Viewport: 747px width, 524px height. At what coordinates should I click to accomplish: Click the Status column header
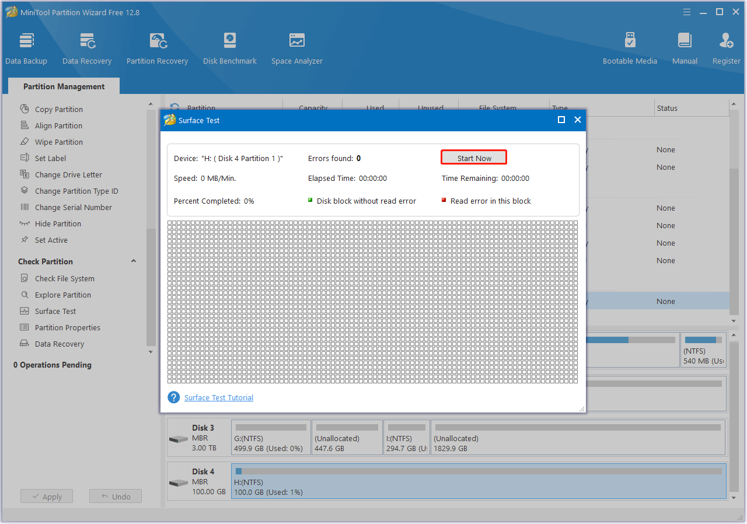point(667,108)
